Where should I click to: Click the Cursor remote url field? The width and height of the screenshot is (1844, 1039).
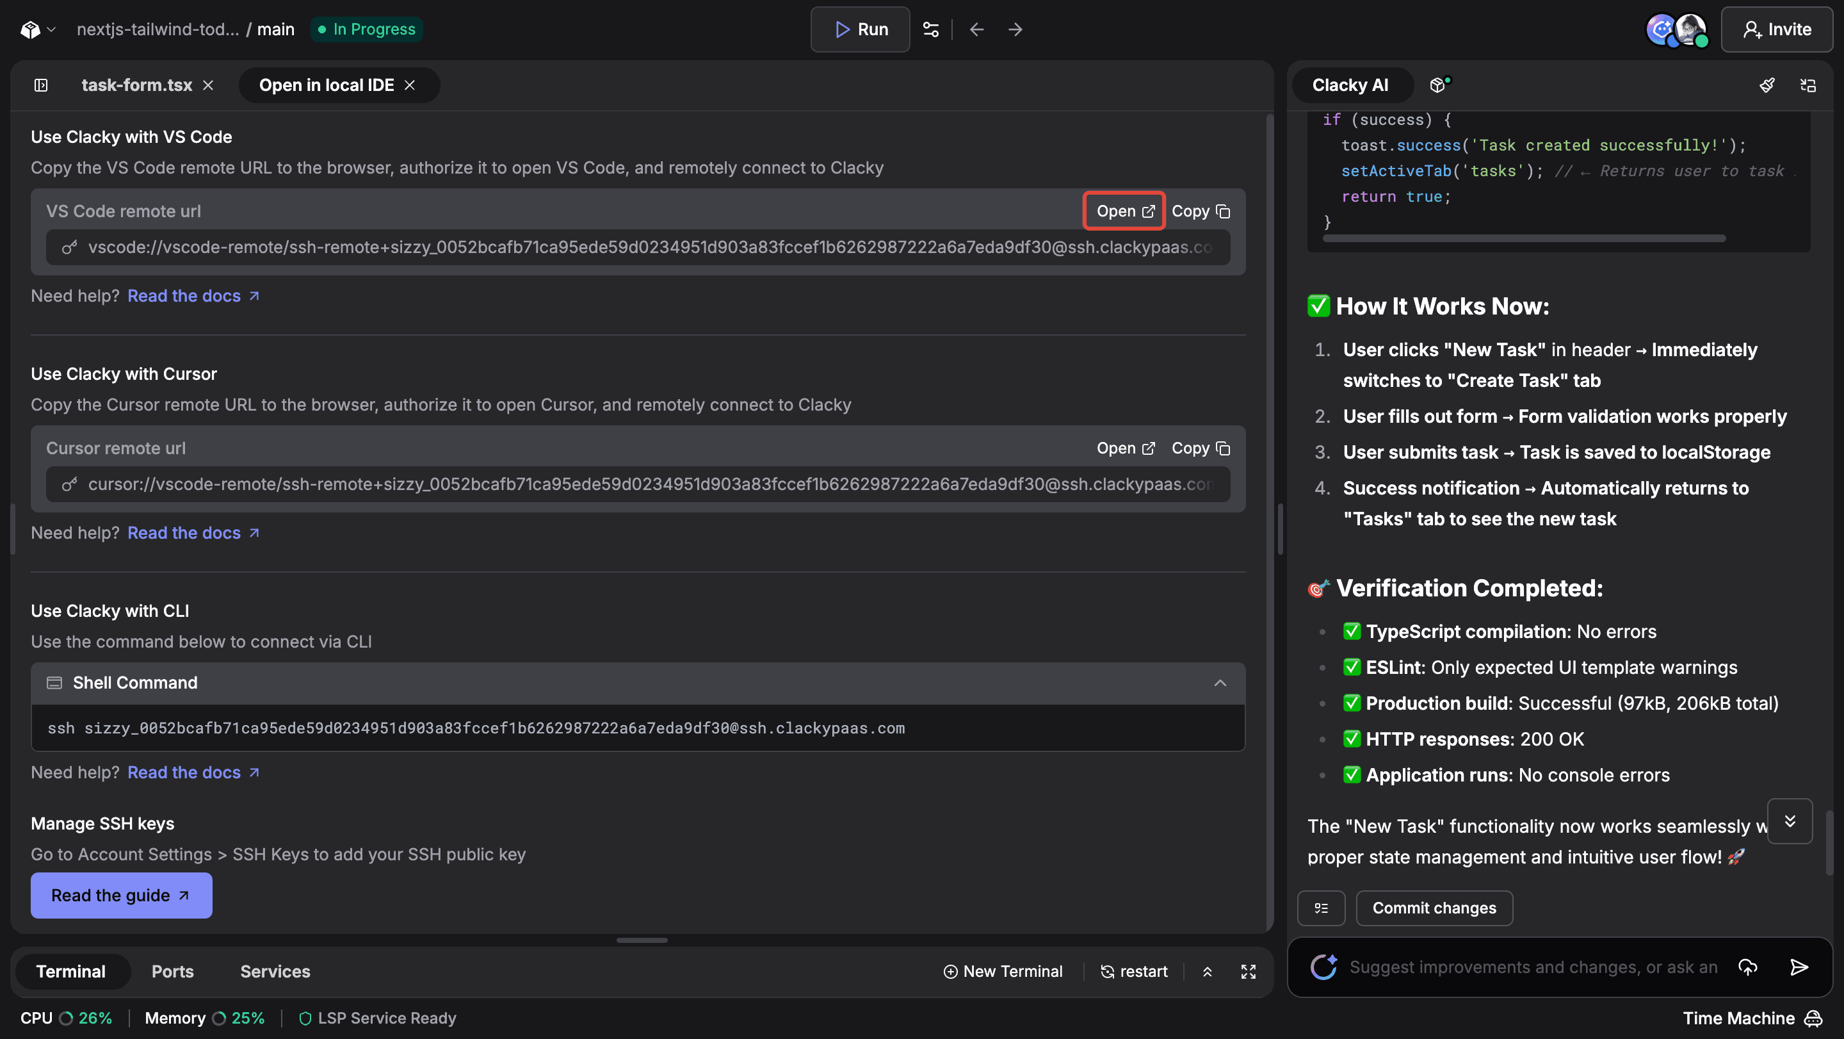coord(638,485)
